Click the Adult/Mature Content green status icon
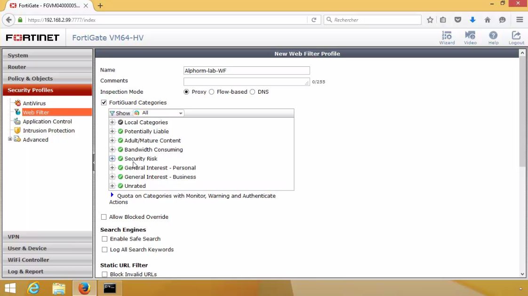Viewport: 528px width, 296px height. (120, 140)
